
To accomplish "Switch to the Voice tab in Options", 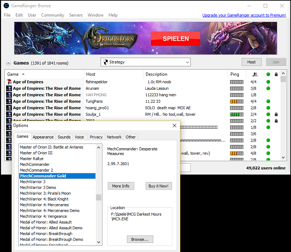I will tap(79, 137).
